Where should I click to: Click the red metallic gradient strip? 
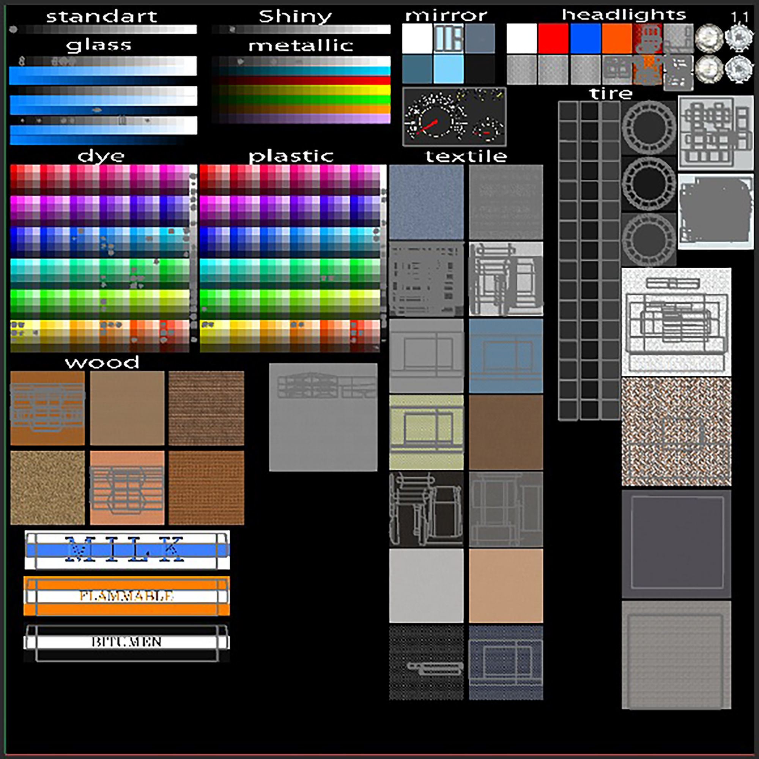301,81
